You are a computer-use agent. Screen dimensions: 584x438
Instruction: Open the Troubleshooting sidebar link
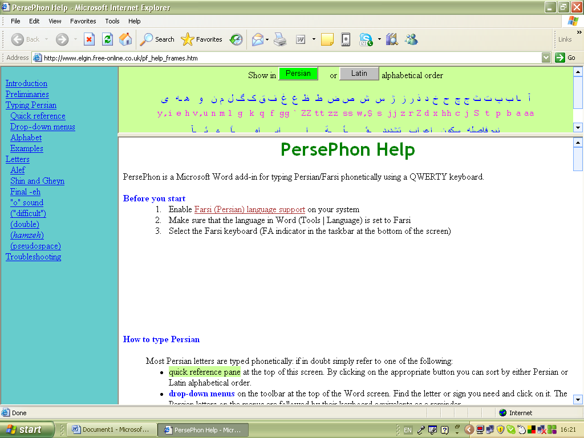pyautogui.click(x=34, y=257)
